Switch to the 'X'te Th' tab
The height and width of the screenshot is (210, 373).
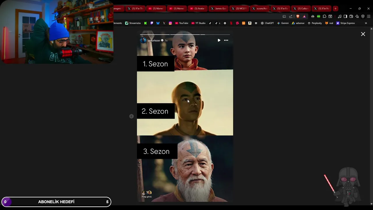pos(135,8)
